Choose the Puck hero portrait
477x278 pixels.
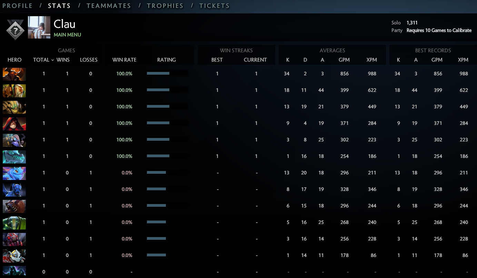(14, 173)
